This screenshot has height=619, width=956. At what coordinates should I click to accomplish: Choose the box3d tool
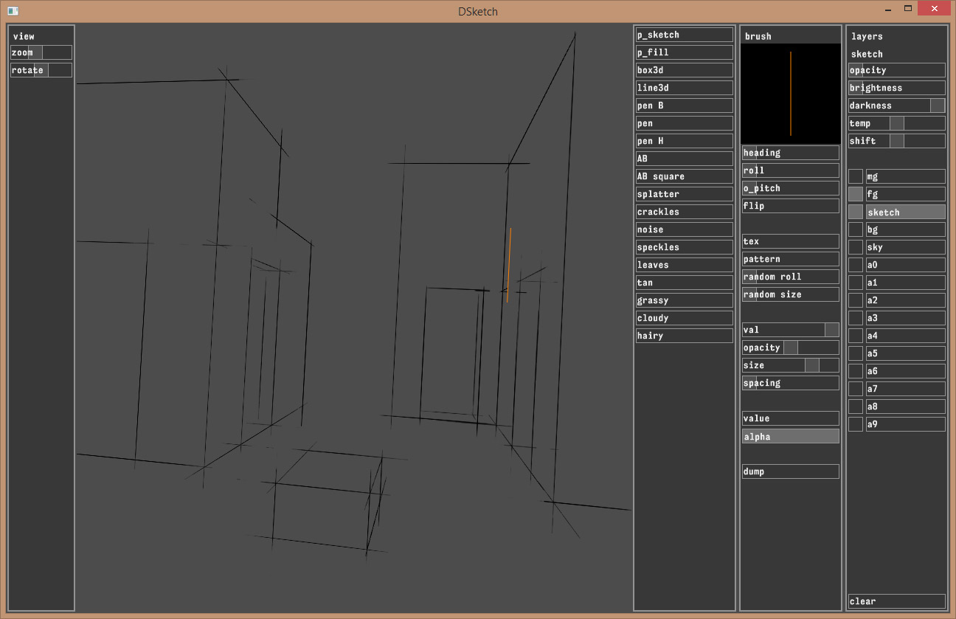(x=684, y=70)
